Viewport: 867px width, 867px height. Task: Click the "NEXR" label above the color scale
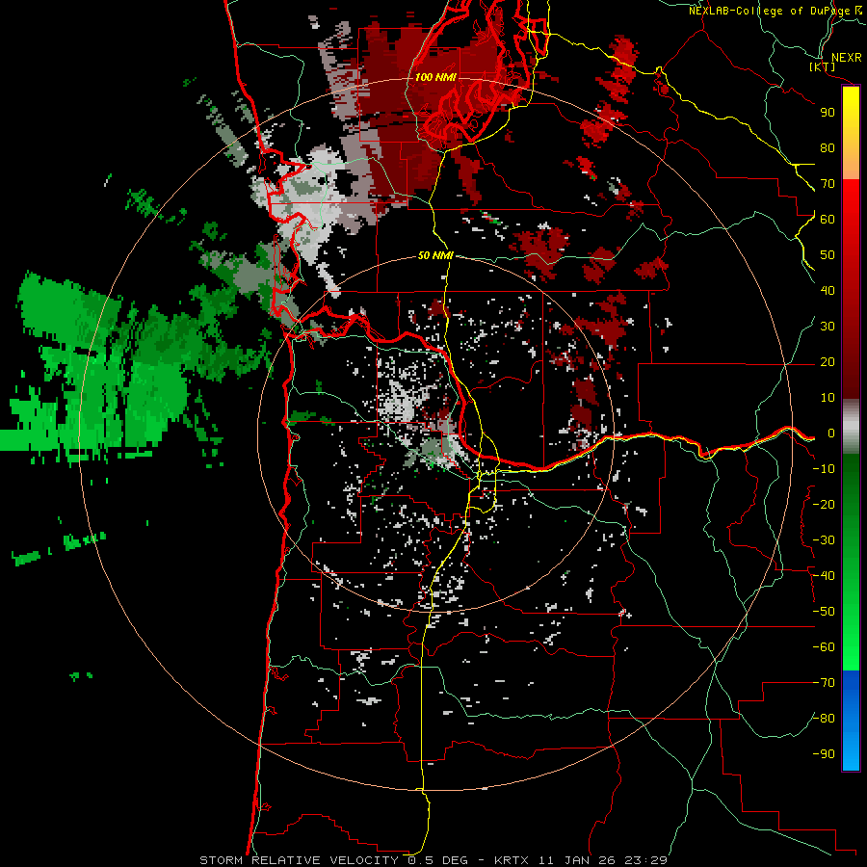coord(846,58)
